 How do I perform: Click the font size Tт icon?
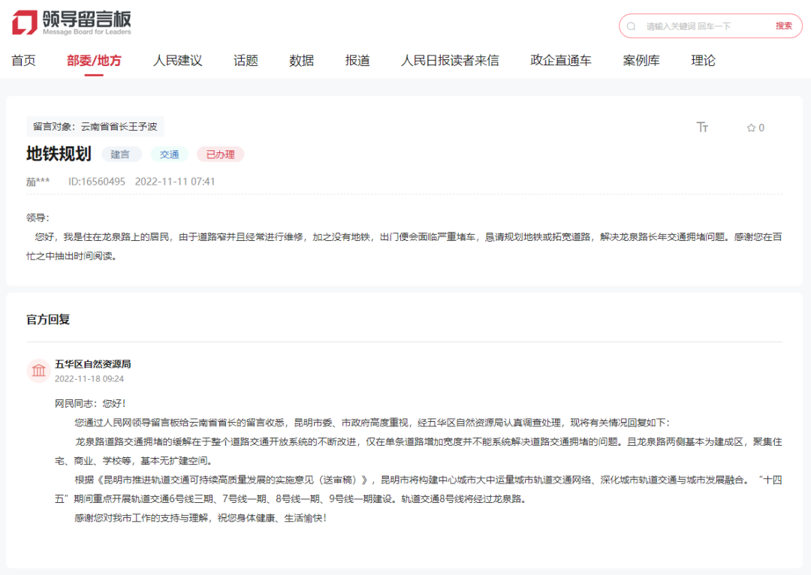point(702,128)
